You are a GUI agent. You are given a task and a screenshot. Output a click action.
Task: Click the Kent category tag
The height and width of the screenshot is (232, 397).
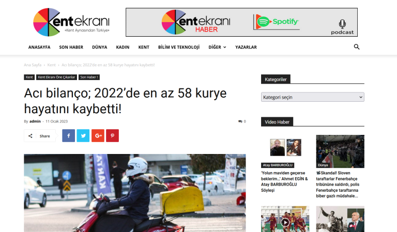[29, 77]
